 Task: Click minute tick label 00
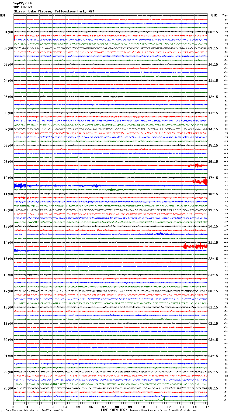13,407
